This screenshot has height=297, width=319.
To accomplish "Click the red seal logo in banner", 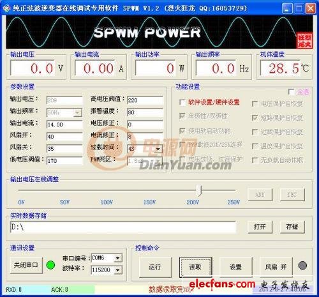I will pos(304,41).
